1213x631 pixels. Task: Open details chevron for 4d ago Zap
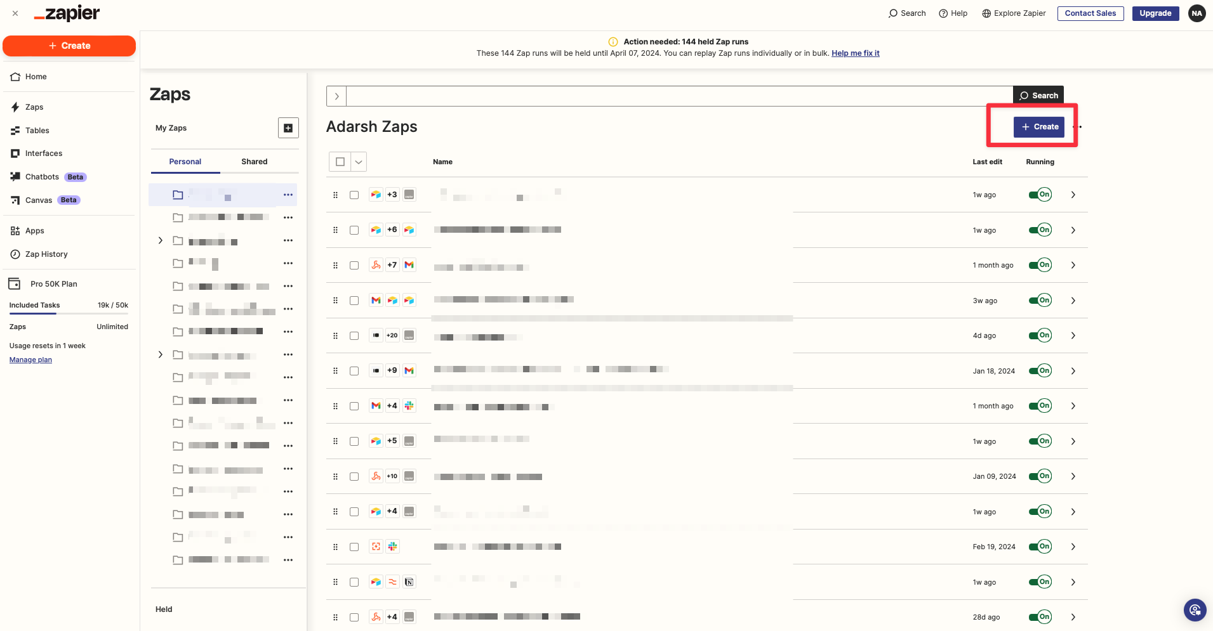tap(1073, 335)
